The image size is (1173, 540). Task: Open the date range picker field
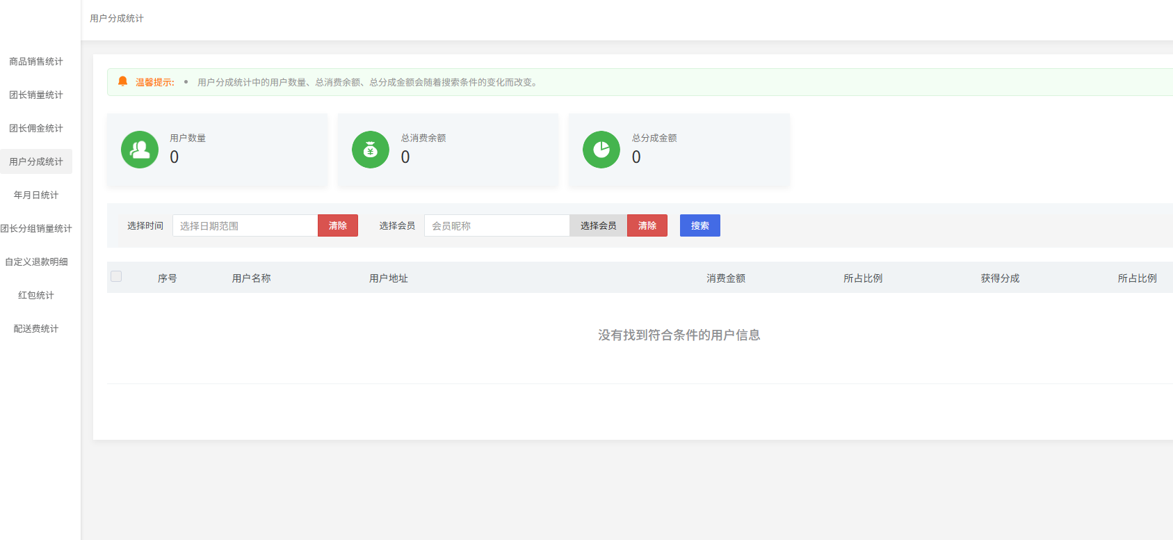point(245,225)
